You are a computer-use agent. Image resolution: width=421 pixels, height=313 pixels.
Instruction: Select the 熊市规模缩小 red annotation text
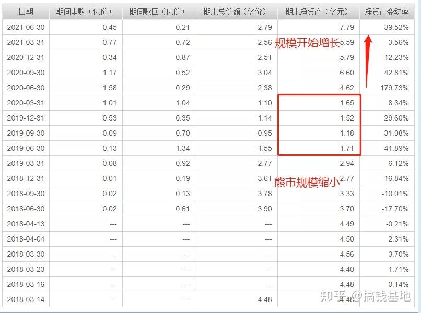click(x=307, y=183)
